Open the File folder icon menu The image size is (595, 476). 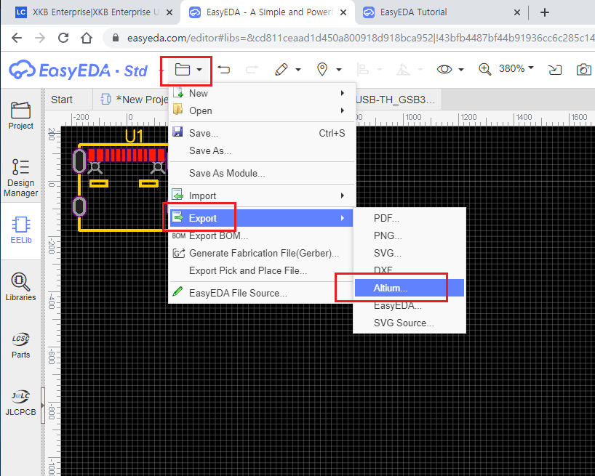coord(182,70)
